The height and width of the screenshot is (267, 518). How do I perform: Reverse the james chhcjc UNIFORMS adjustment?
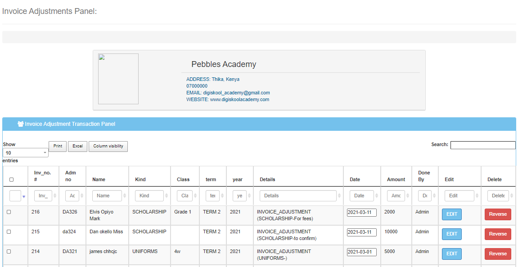click(498, 254)
